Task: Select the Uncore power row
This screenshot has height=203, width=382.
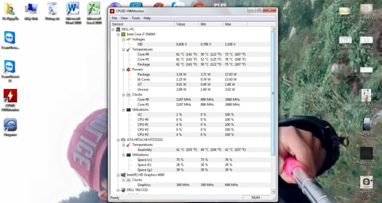Action: click(x=191, y=89)
